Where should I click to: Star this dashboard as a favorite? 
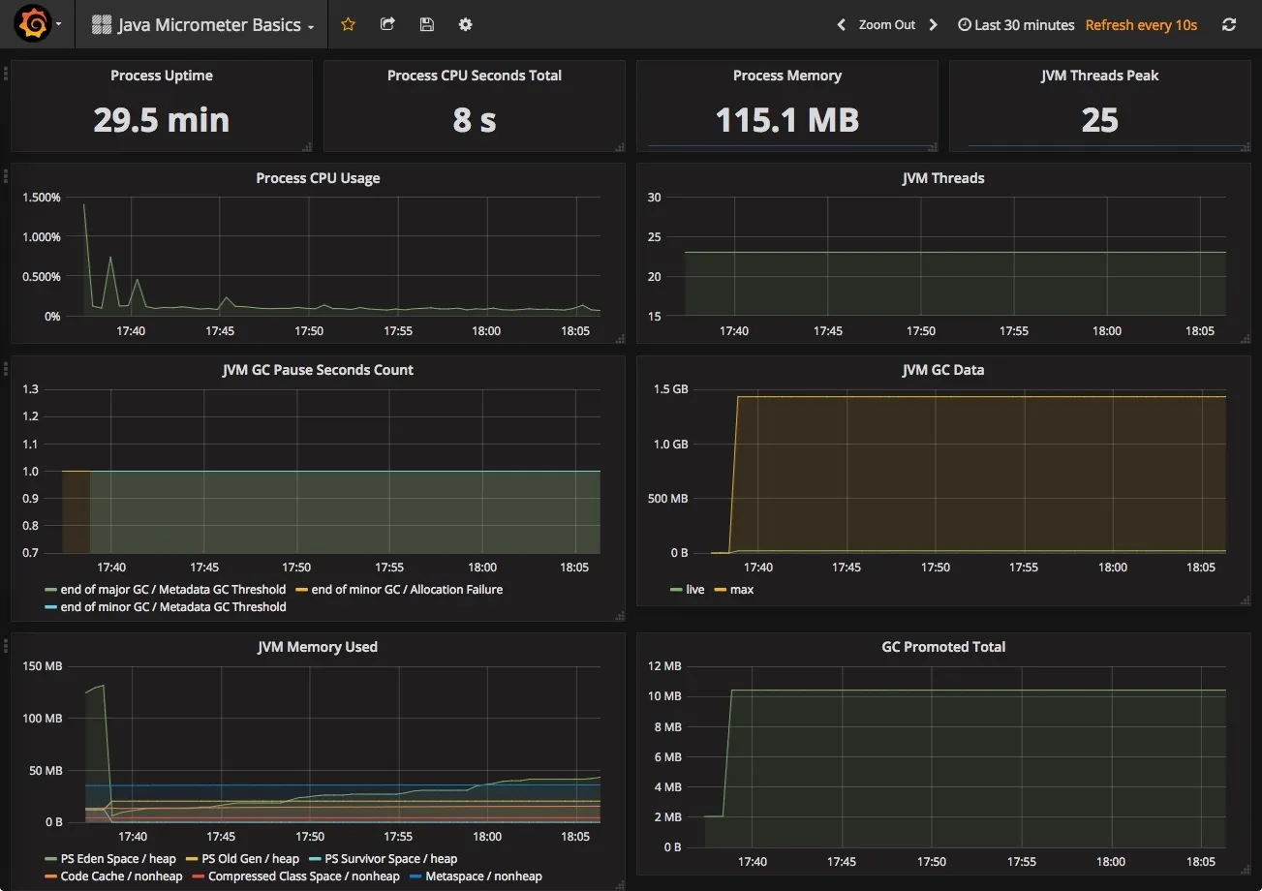(x=348, y=24)
